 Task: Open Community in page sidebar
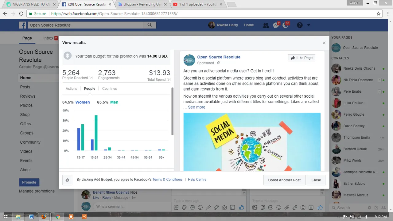click(x=30, y=142)
